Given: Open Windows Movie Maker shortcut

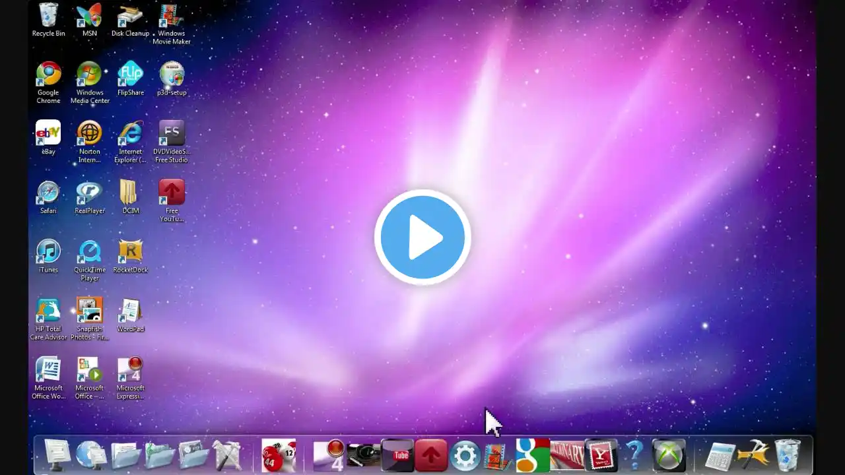Looking at the screenshot, I should [x=171, y=24].
